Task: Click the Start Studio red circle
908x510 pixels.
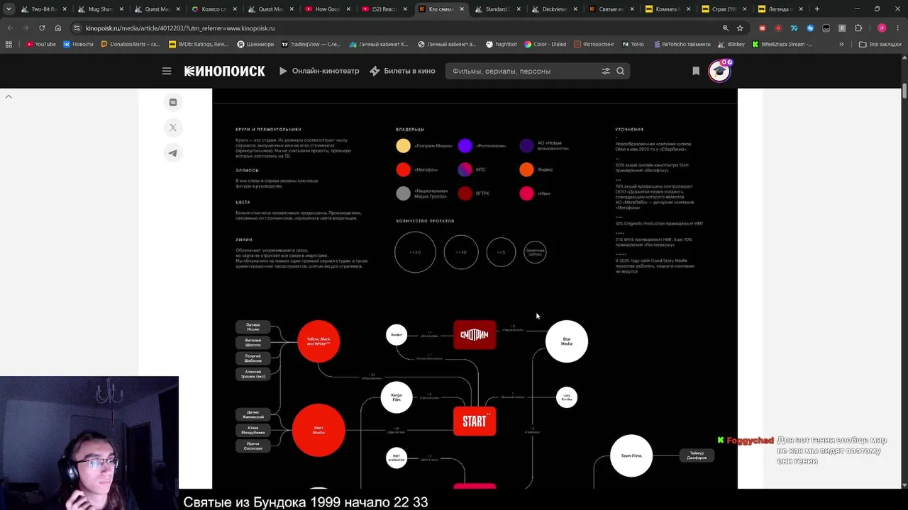Action: (319, 430)
